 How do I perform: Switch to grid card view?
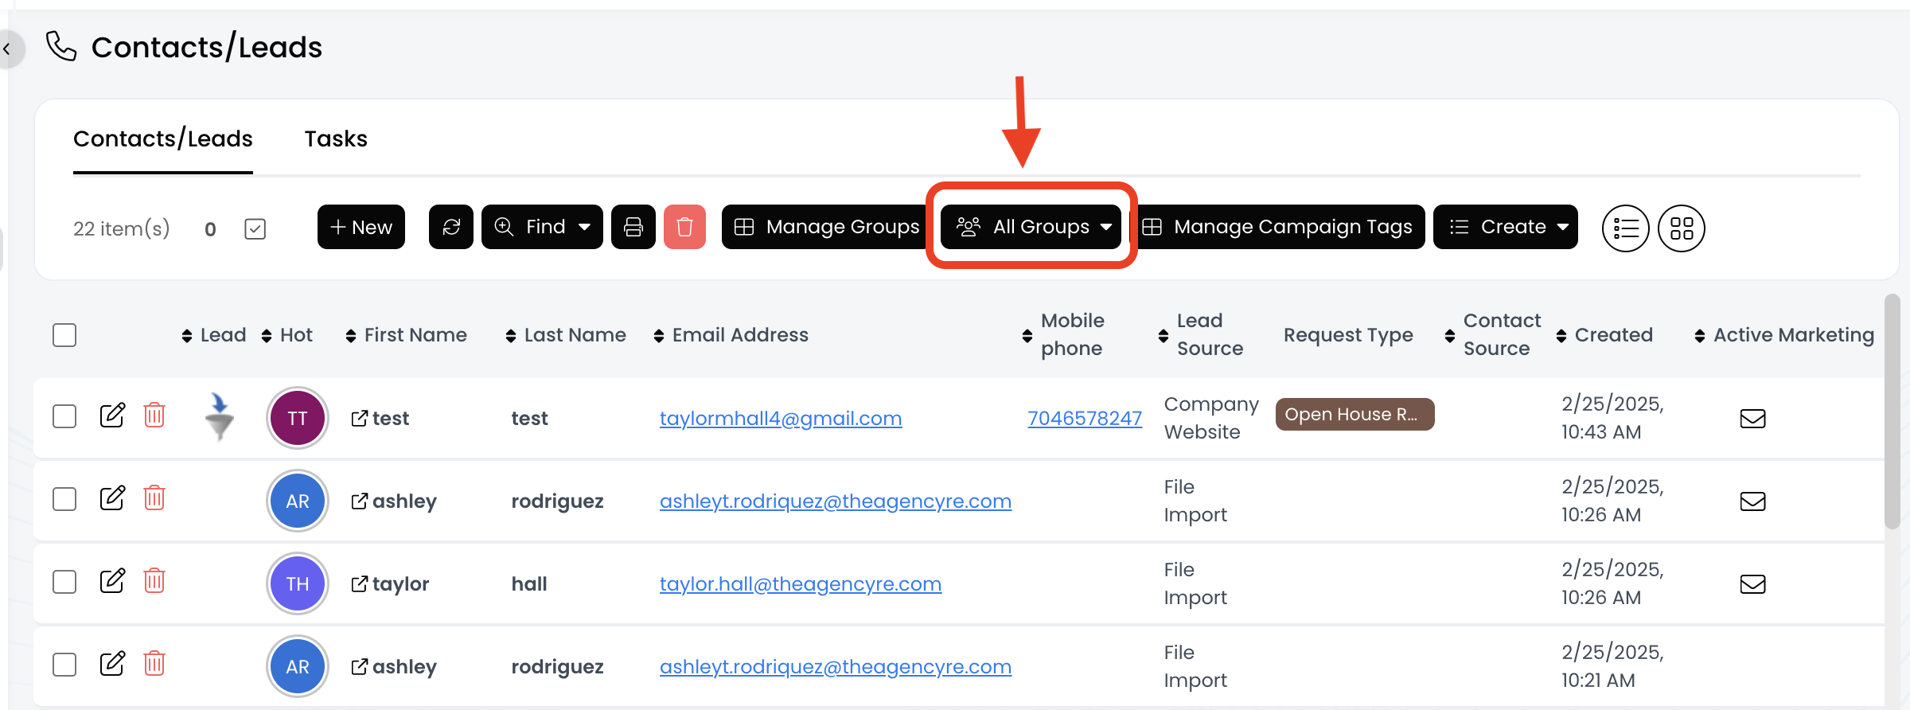(1681, 228)
